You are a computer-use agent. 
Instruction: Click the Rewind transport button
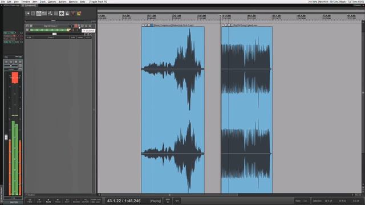point(30,201)
